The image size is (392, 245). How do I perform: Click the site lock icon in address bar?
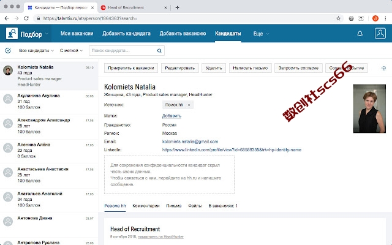(x=38, y=18)
